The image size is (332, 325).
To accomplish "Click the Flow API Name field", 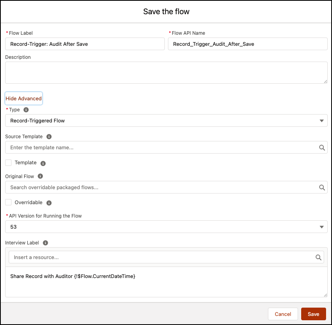I will point(248,44).
